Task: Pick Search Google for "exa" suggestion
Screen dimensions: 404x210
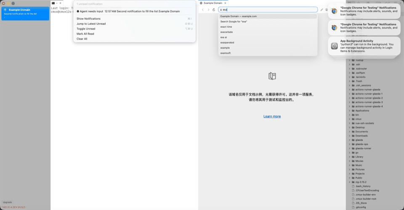Action: [x=268, y=21]
